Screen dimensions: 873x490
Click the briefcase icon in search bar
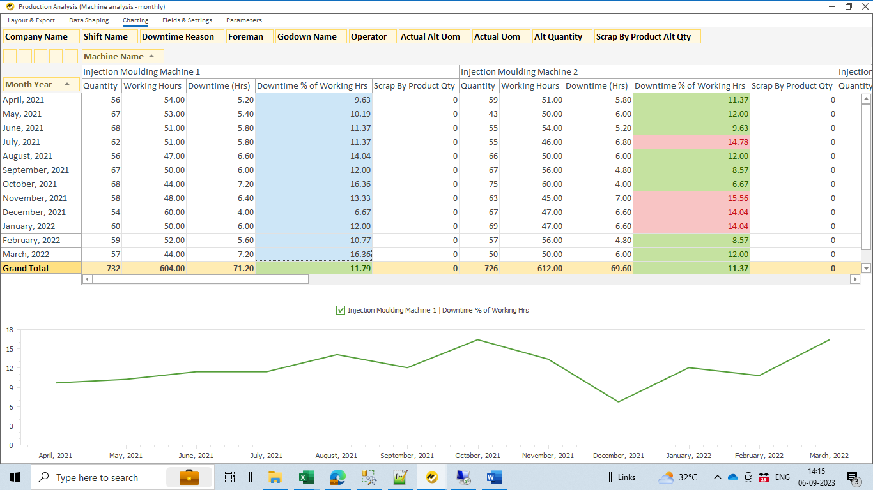click(x=189, y=477)
